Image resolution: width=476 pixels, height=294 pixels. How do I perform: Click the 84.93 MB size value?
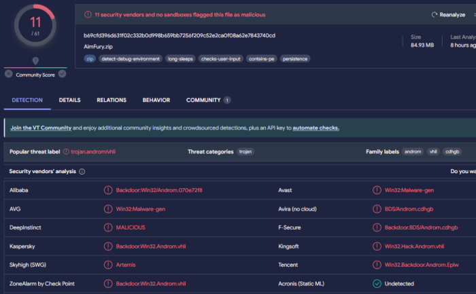tap(422, 45)
